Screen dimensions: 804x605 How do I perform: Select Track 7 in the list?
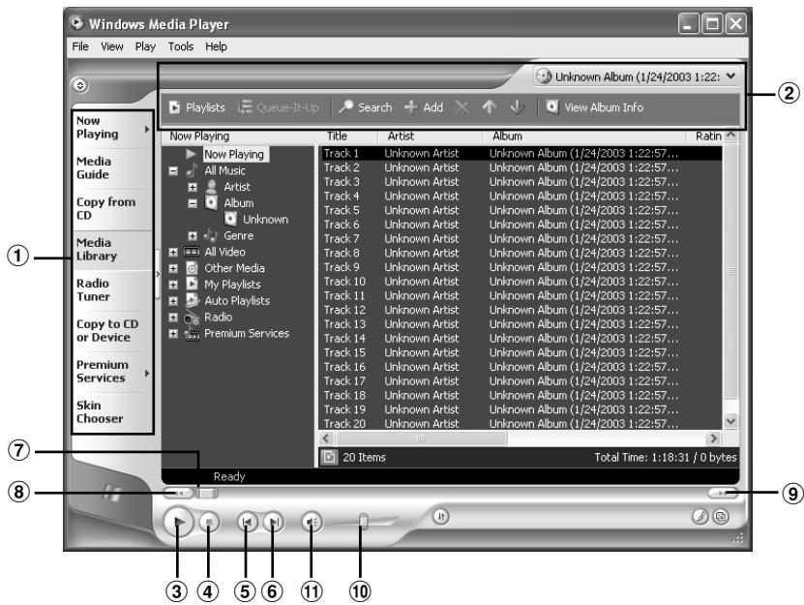tap(521, 239)
